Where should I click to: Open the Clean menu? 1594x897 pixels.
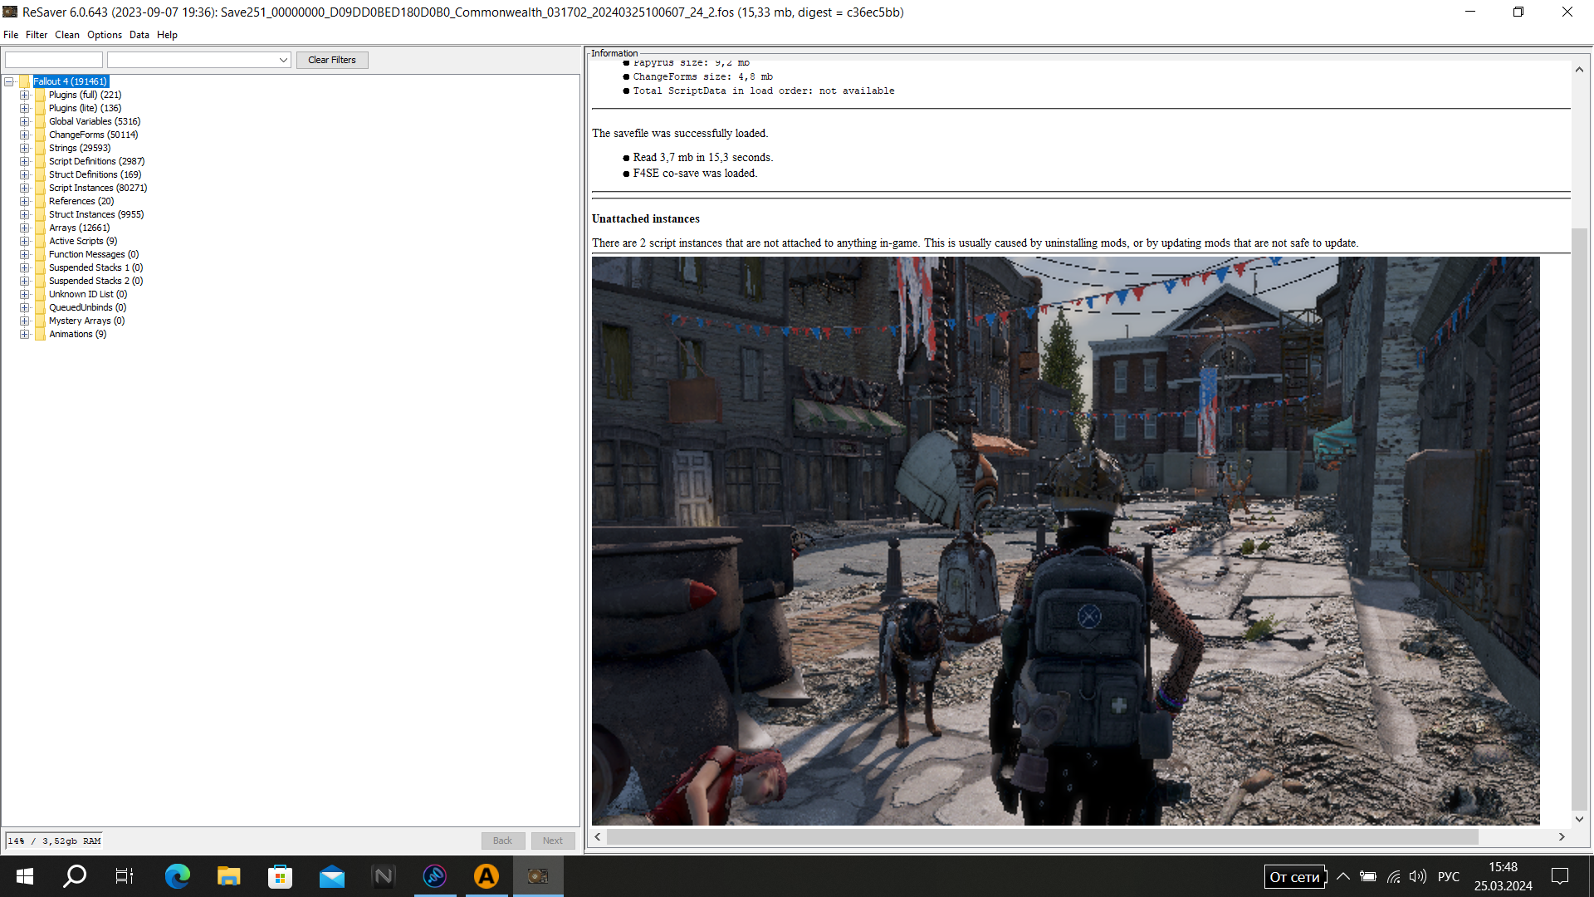point(66,35)
